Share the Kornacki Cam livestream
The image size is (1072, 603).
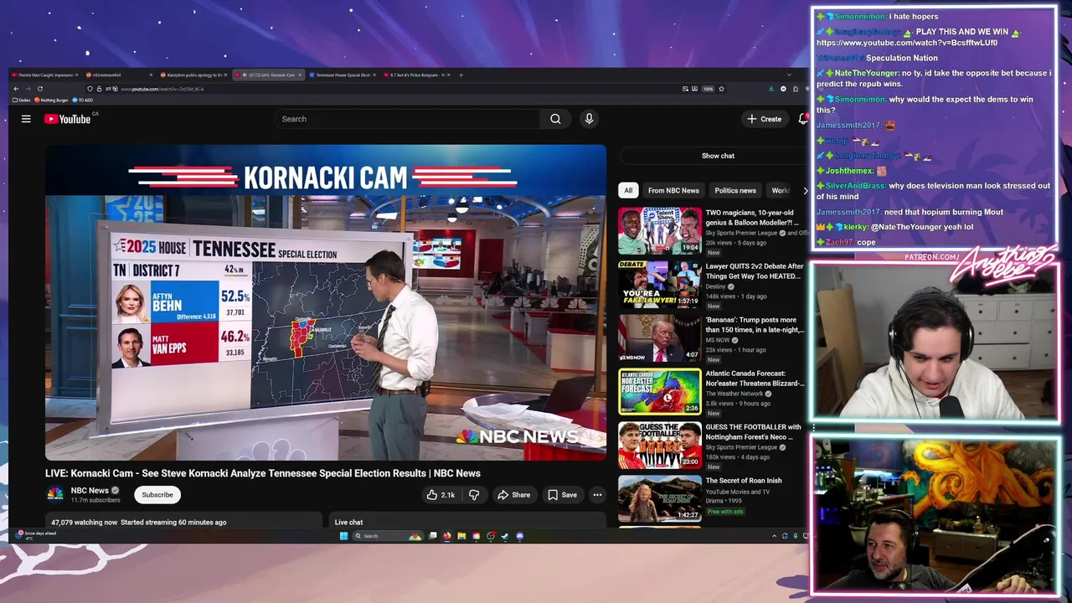[514, 495]
